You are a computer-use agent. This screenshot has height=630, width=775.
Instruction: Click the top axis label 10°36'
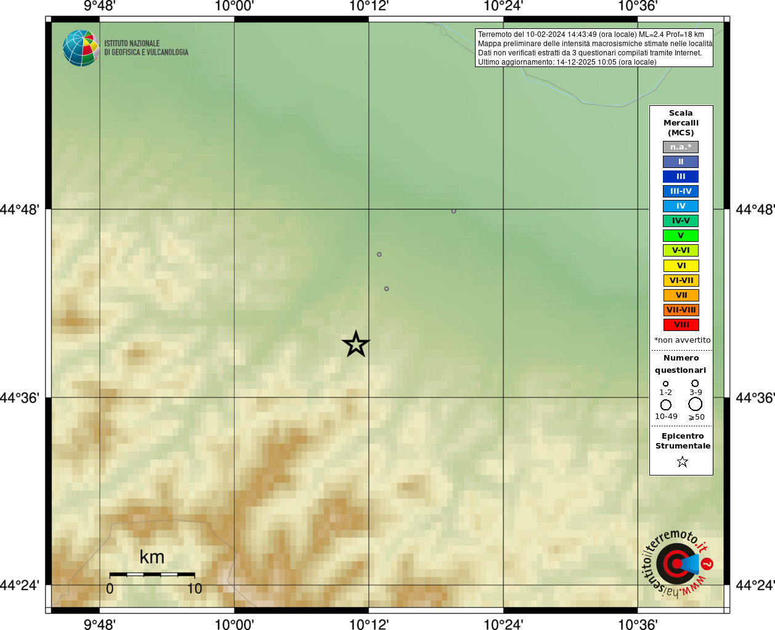(638, 6)
